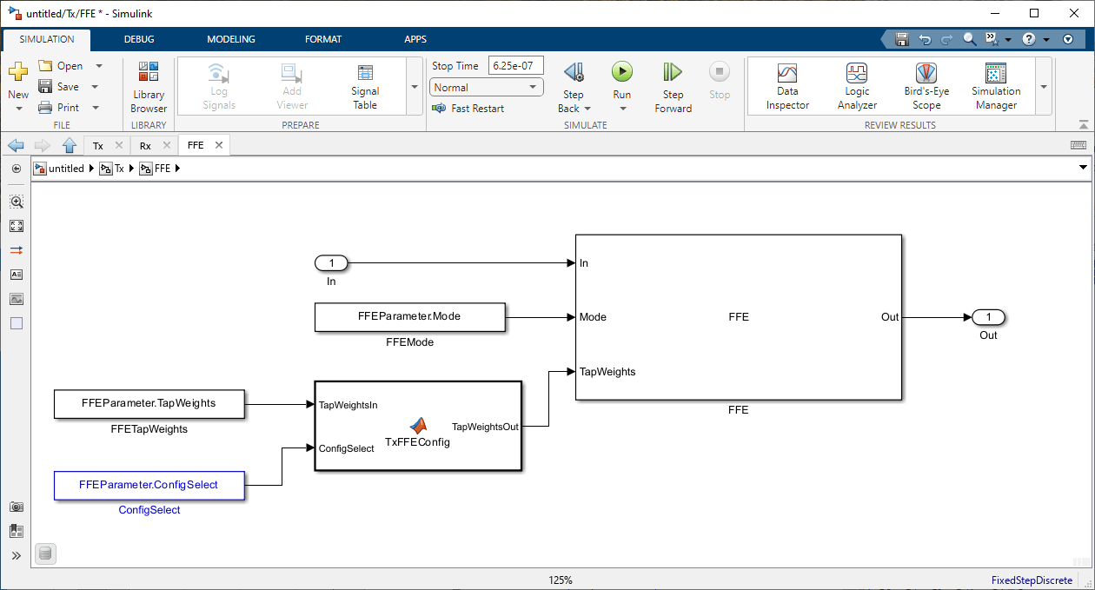Click the 125% zoom level

click(561, 580)
